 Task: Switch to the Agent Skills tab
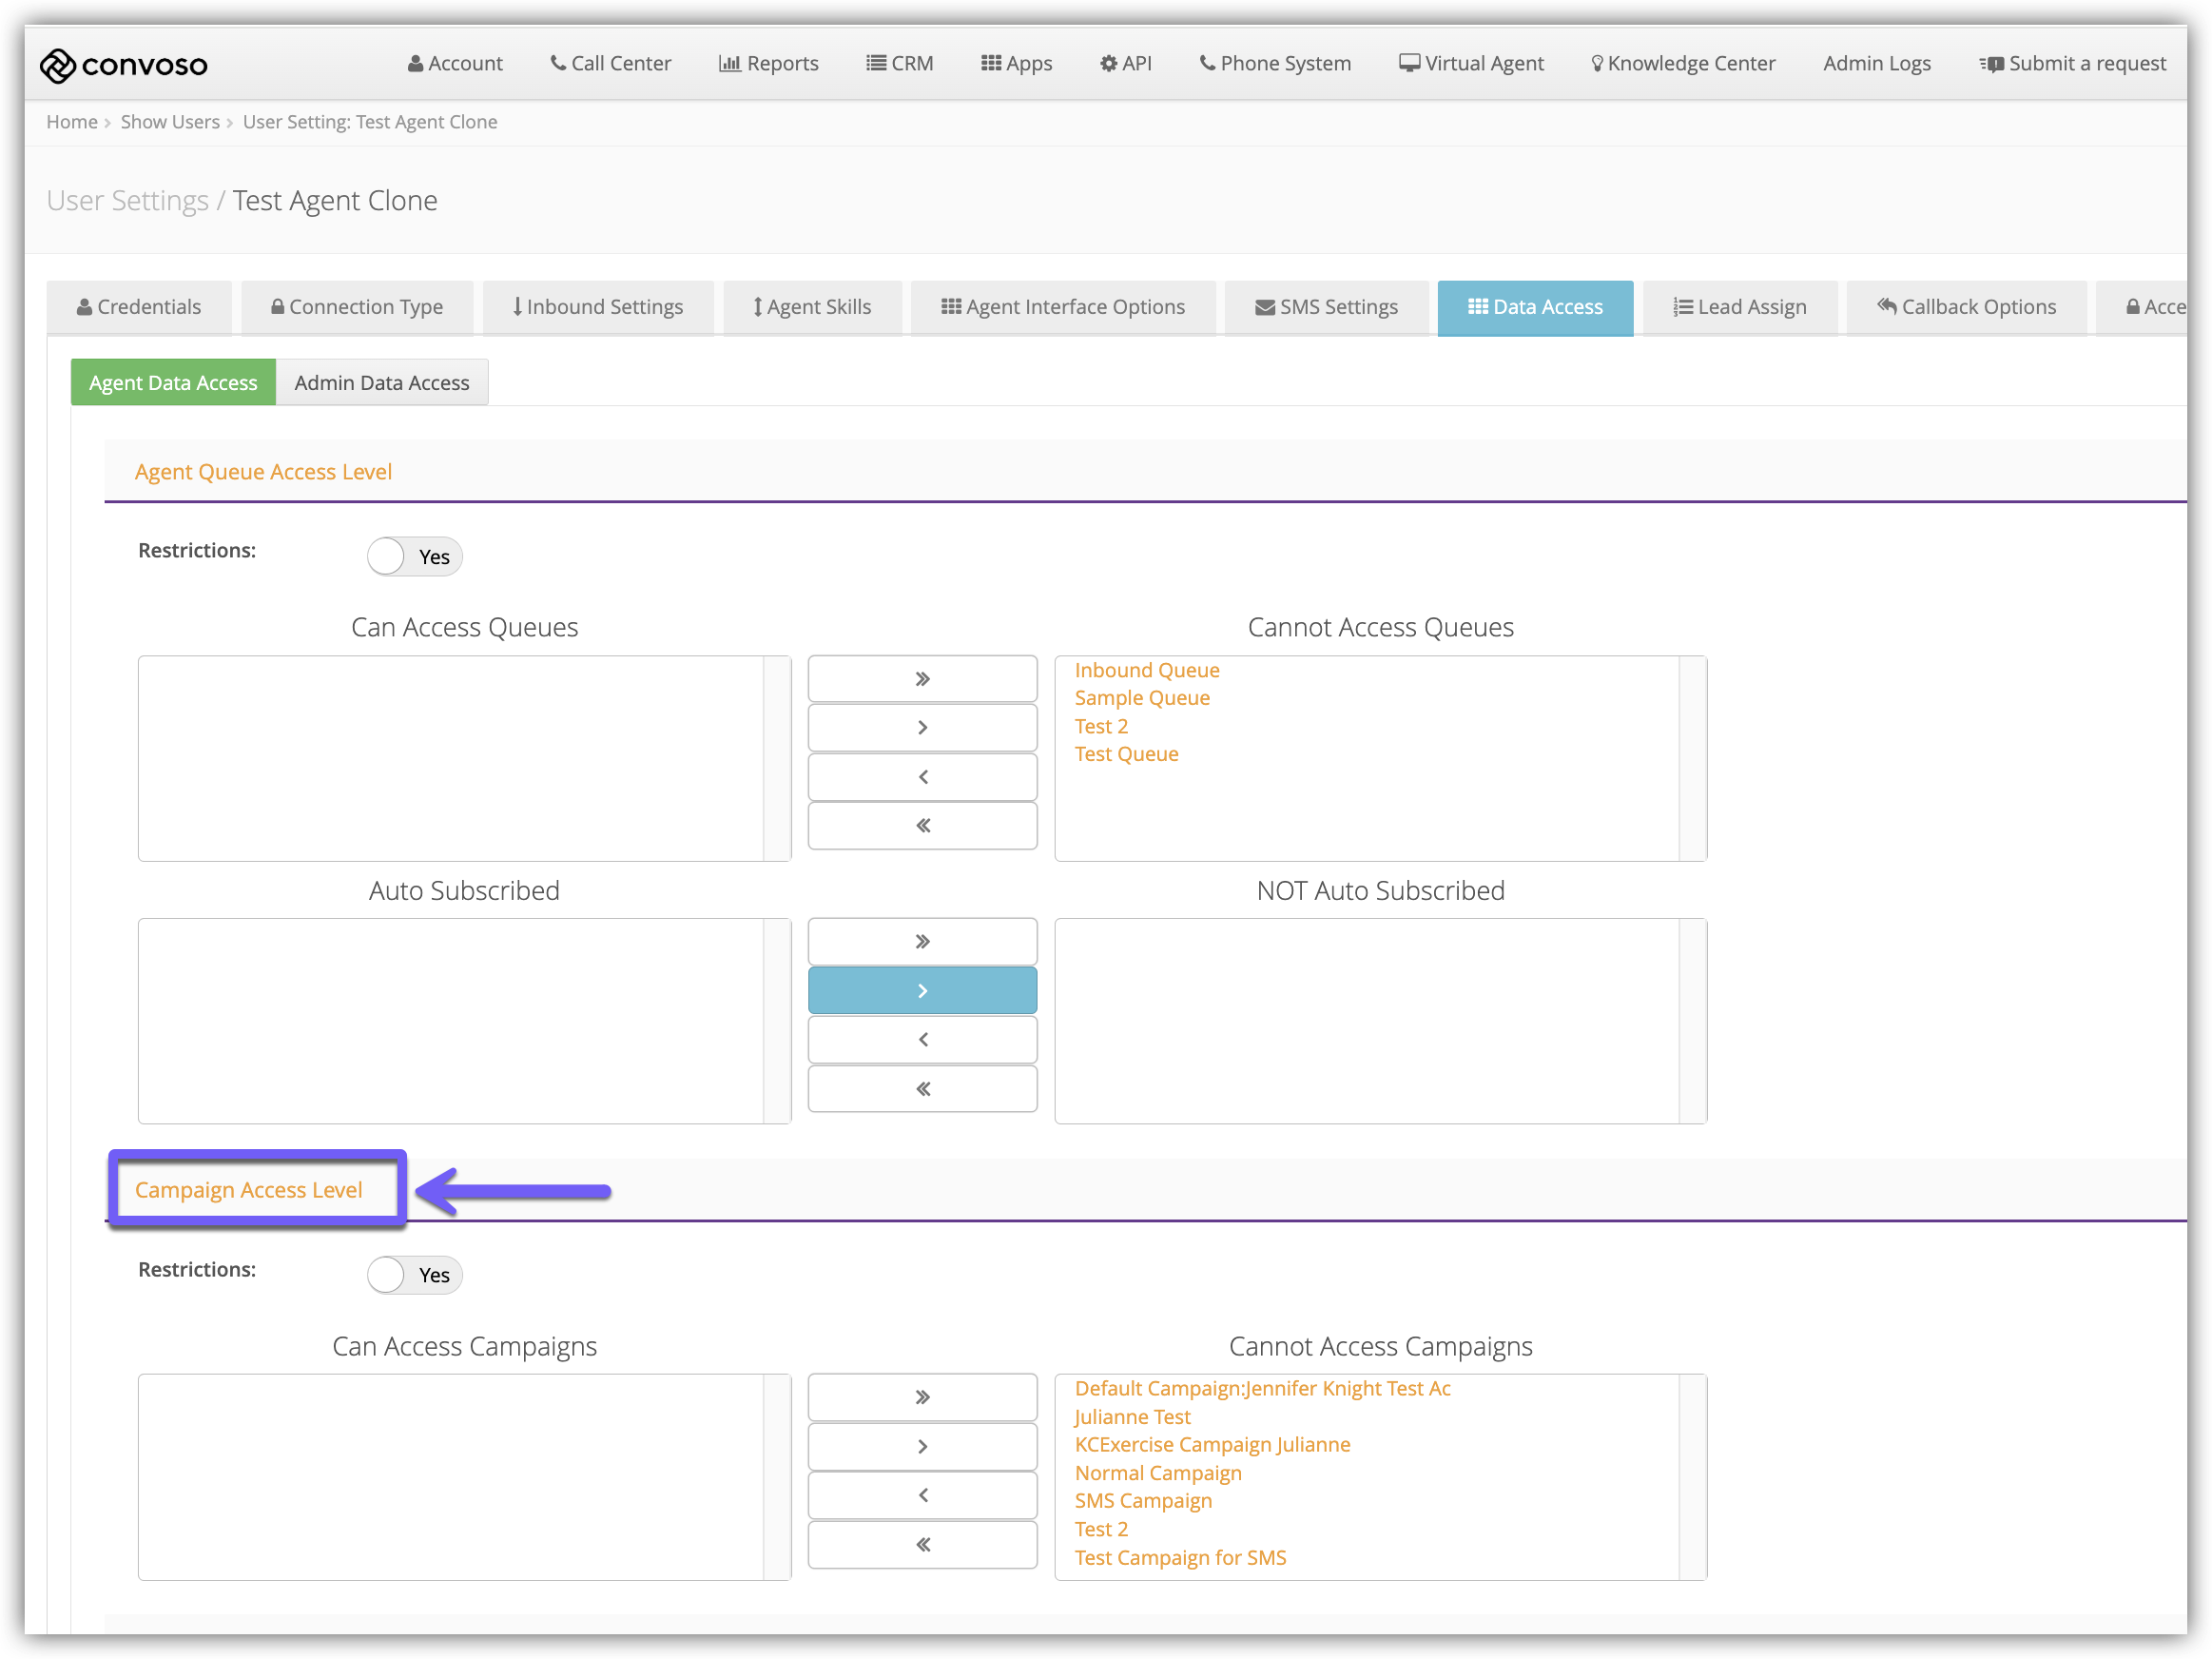click(x=811, y=307)
